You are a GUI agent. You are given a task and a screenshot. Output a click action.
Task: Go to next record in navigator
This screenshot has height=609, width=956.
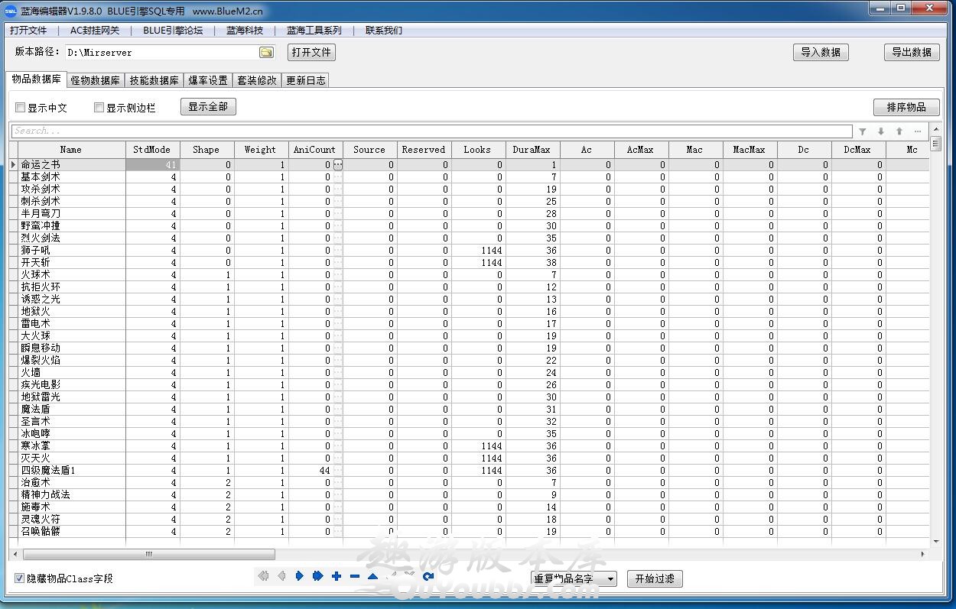pos(300,576)
